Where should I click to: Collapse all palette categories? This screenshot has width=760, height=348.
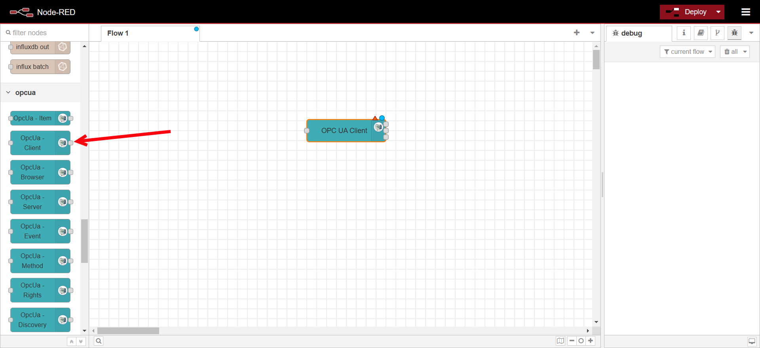tap(72, 341)
